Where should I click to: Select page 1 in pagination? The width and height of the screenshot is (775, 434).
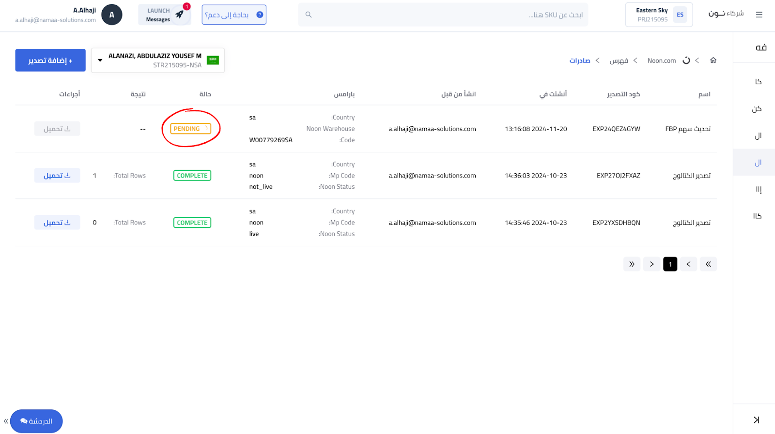coord(670,264)
